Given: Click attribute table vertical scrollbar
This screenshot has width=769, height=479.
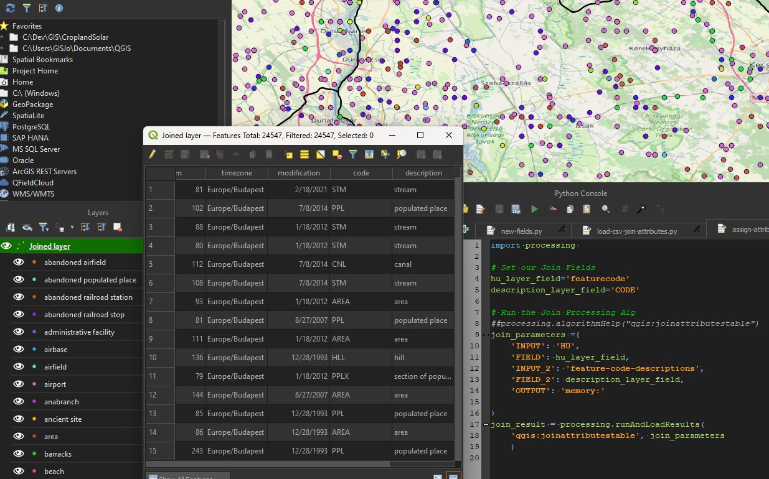Looking at the screenshot, I should click(x=458, y=314).
